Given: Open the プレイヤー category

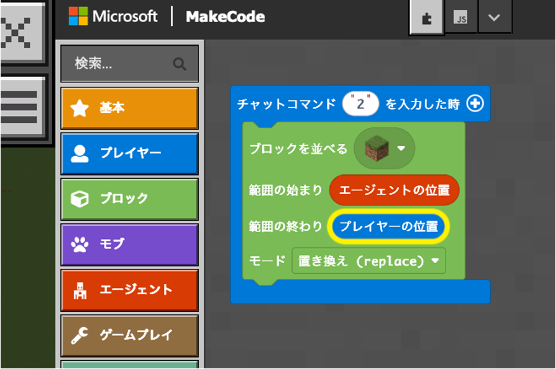Looking at the screenshot, I should point(129,153).
